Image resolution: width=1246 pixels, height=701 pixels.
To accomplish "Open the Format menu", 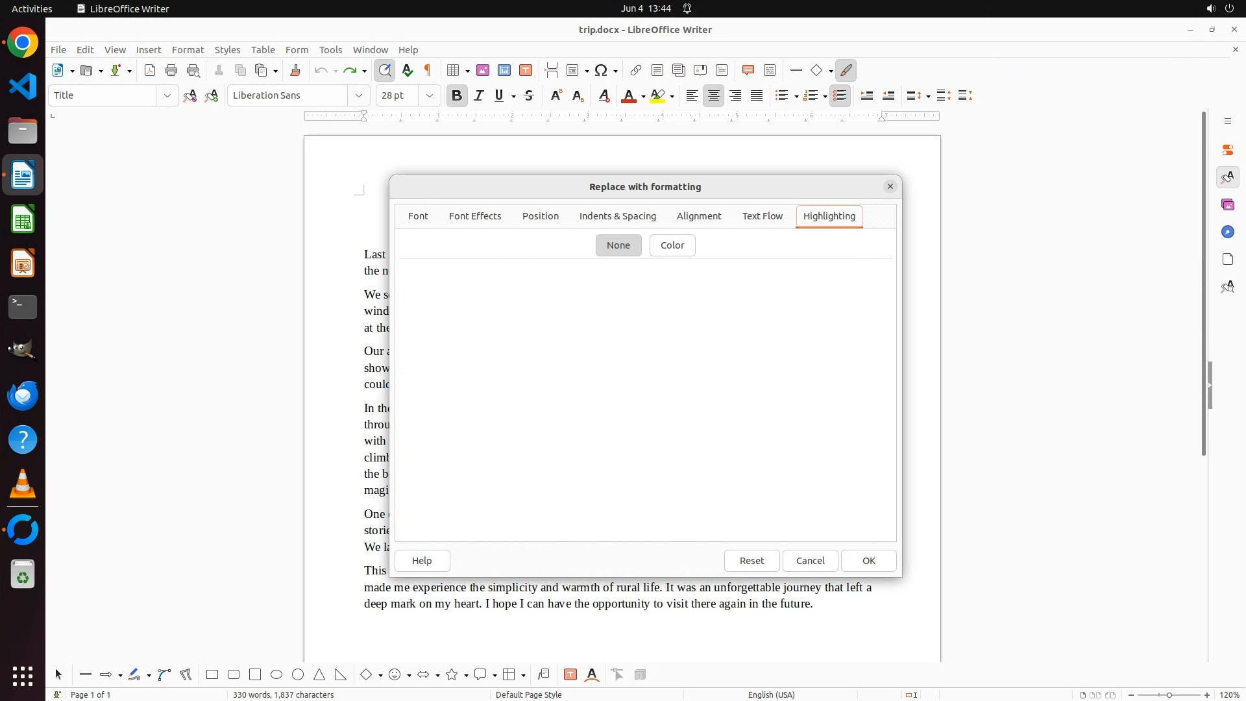I will [x=188, y=50].
